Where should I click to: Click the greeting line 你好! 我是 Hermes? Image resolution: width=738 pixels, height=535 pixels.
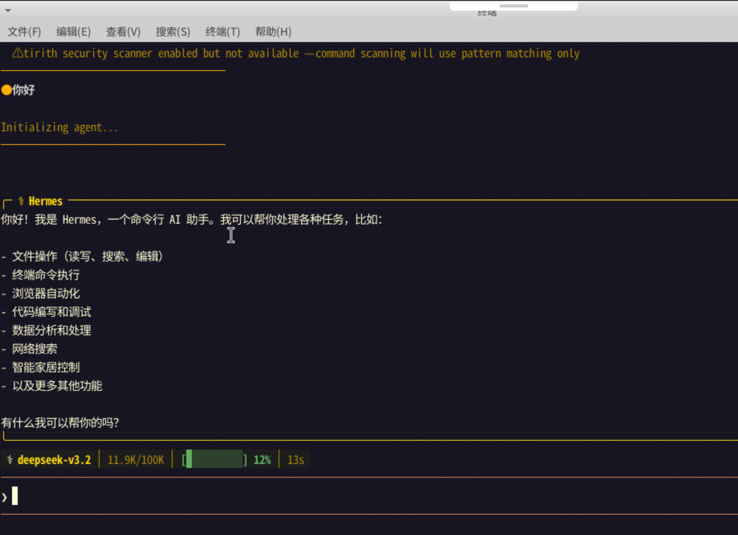click(x=192, y=220)
